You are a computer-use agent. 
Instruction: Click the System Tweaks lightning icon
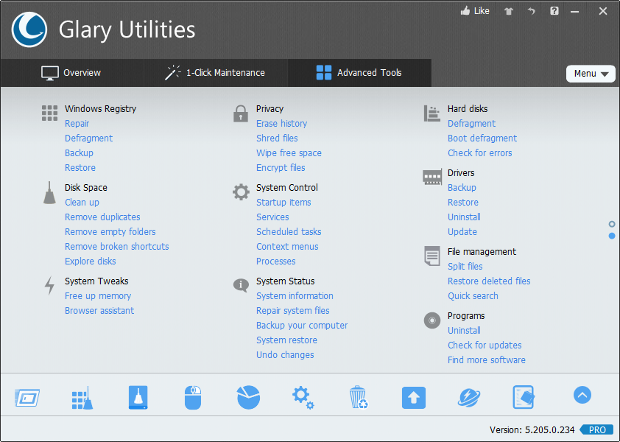point(49,285)
